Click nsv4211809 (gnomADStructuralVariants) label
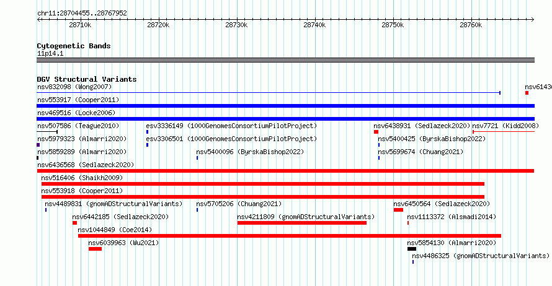This screenshot has height=286, width=552. tap(306, 217)
